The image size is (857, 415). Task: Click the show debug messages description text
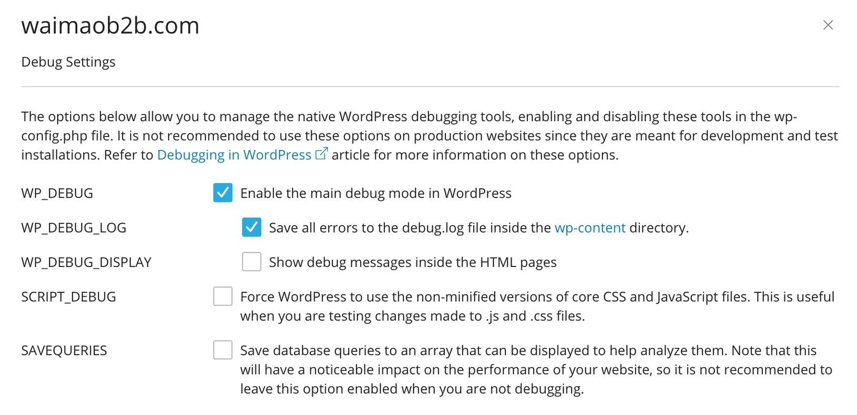tap(412, 262)
